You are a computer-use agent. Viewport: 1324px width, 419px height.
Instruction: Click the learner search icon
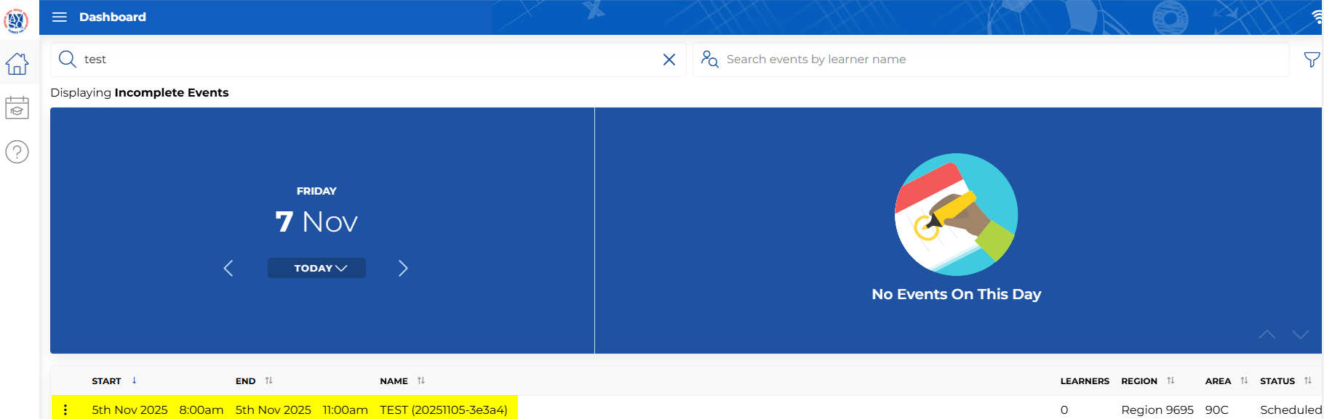[x=709, y=60]
